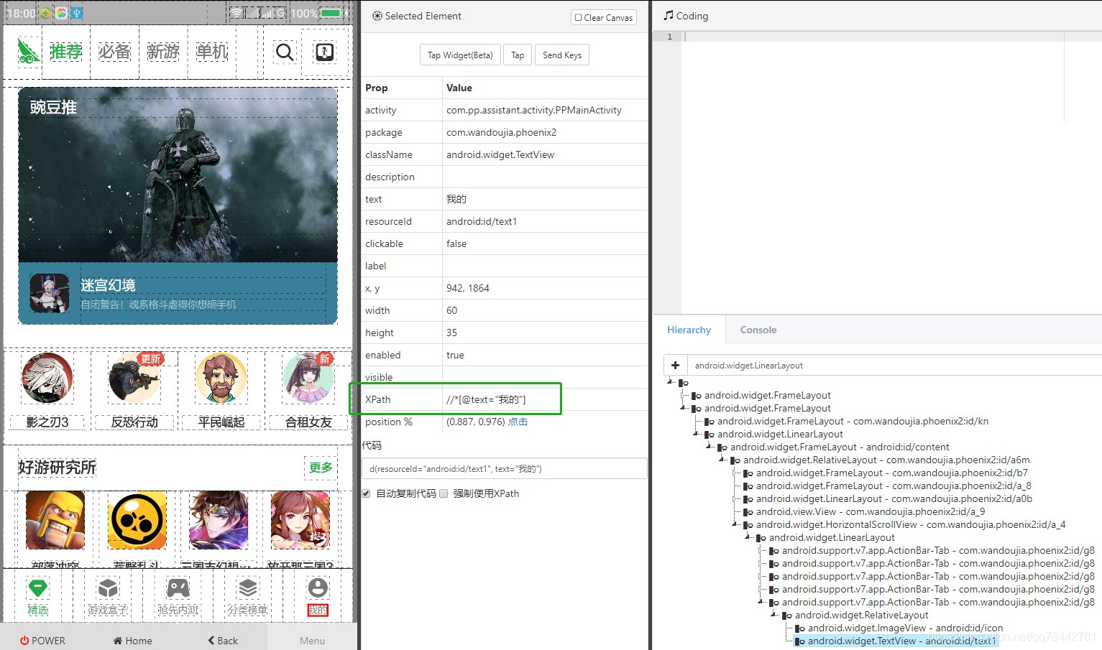Tap the search magnifier icon in app toolbar
The height and width of the screenshot is (650, 1102).
tap(284, 52)
